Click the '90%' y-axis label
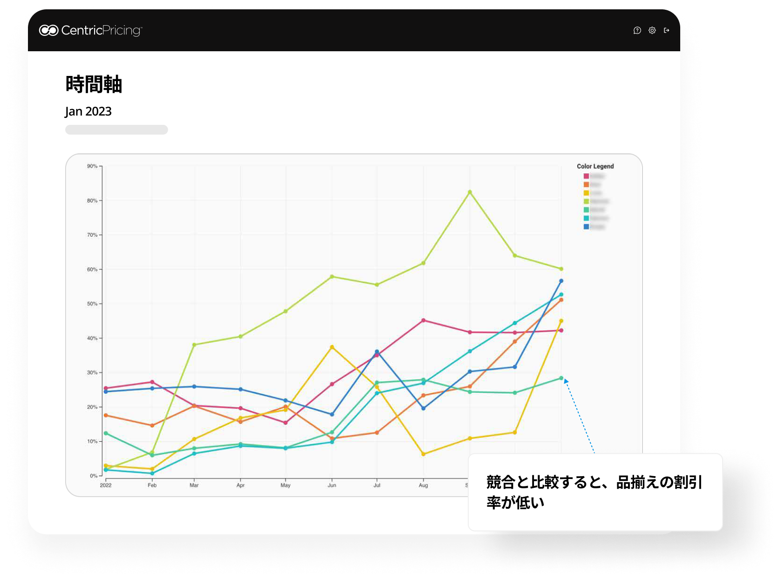 pyautogui.click(x=92, y=166)
